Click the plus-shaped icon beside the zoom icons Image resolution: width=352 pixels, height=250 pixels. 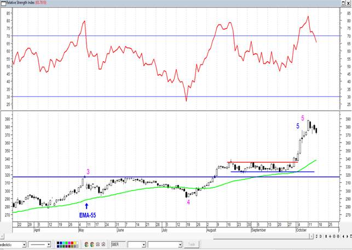coord(330,236)
